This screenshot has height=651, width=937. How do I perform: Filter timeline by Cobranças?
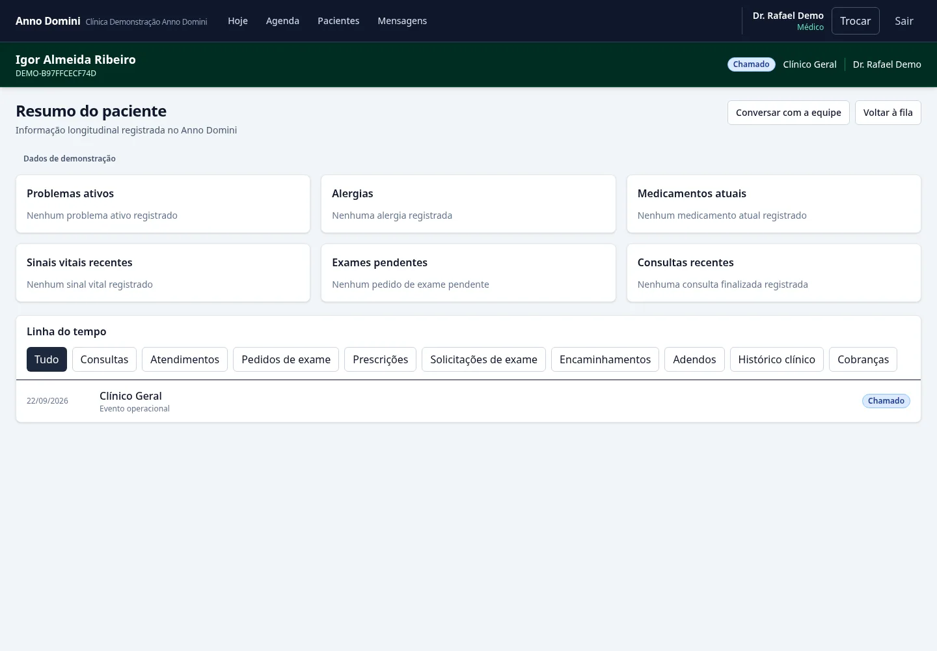coord(863,359)
